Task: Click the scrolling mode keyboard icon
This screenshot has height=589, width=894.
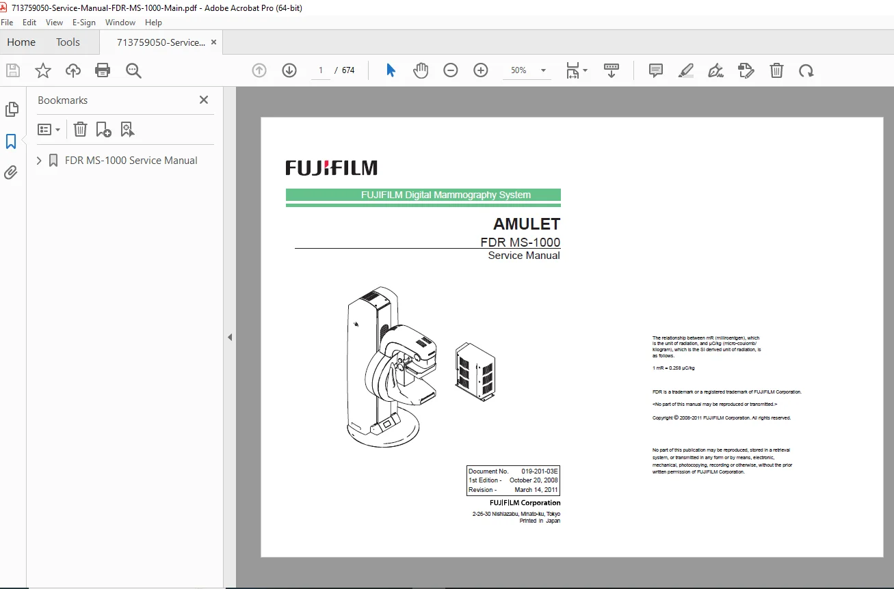Action: [x=612, y=70]
